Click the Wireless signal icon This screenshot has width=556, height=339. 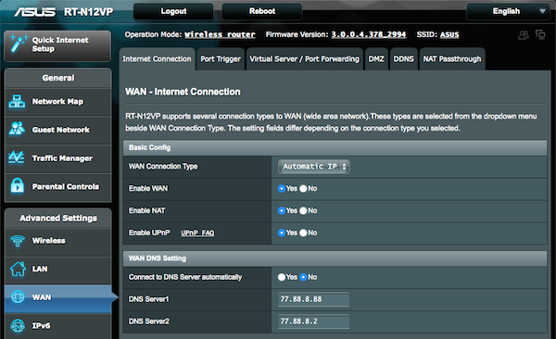tap(18, 241)
